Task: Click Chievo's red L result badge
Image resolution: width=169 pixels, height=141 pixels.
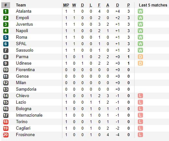Action: point(140,96)
